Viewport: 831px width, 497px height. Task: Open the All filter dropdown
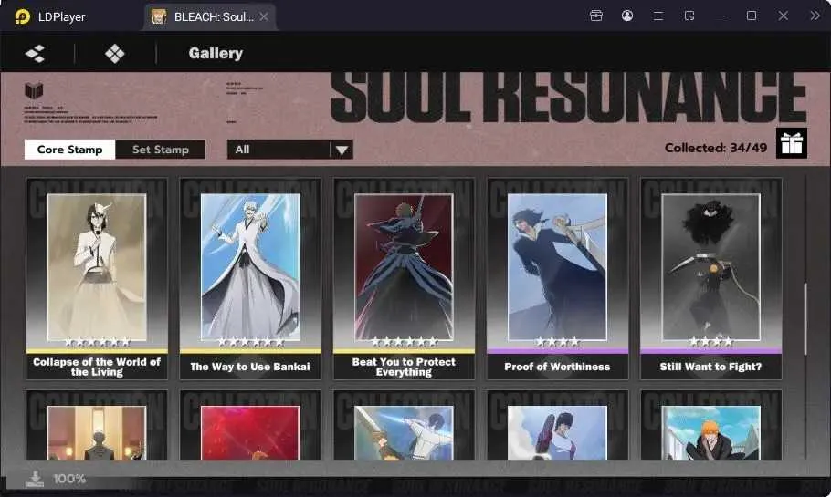pos(289,150)
